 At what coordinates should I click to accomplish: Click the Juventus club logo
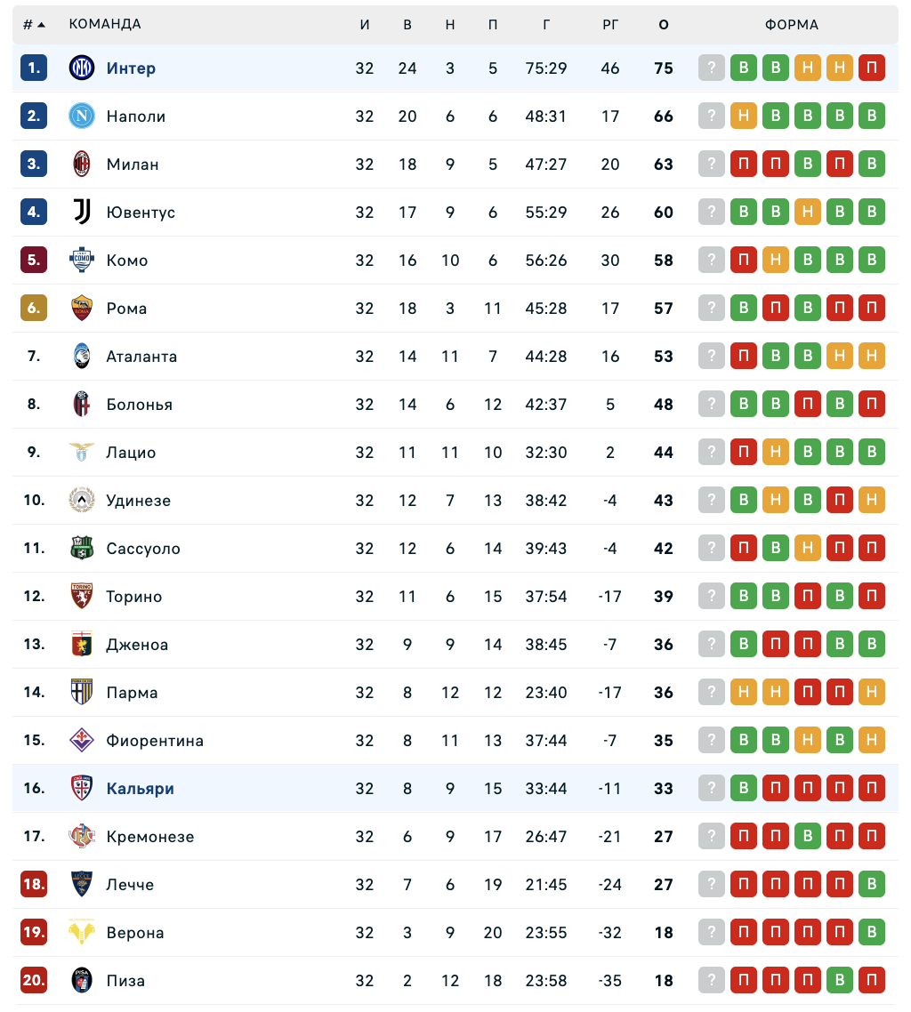[x=82, y=212]
